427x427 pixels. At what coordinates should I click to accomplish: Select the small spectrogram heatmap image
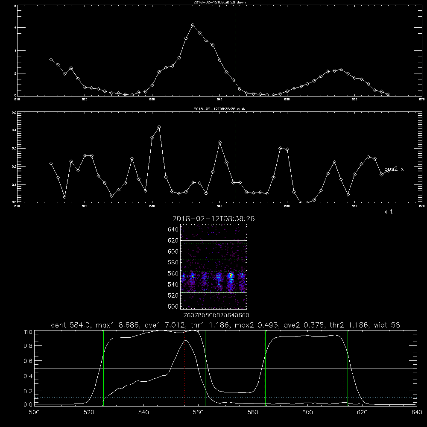[x=213, y=266]
